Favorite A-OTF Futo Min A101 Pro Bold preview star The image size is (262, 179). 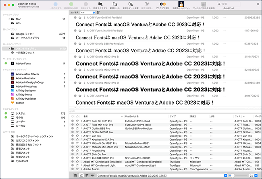80,31
